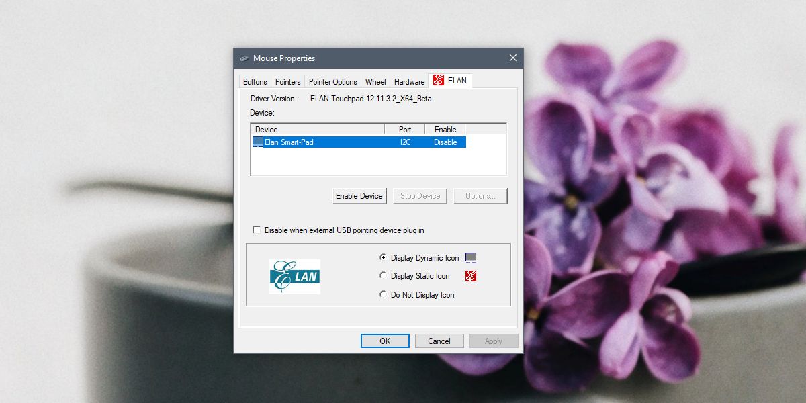Click the Enable column header

(445, 129)
